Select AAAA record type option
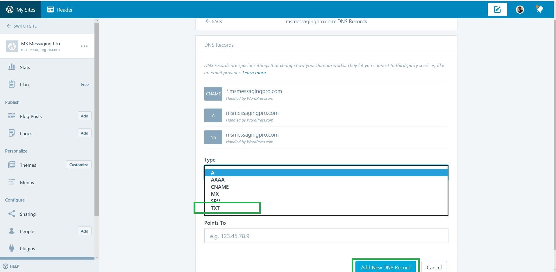556x272 pixels. (218, 180)
